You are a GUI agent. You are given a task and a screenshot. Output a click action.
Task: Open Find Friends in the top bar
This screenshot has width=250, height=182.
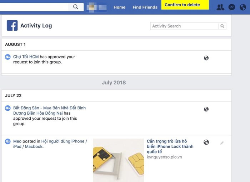pyautogui.click(x=145, y=7)
